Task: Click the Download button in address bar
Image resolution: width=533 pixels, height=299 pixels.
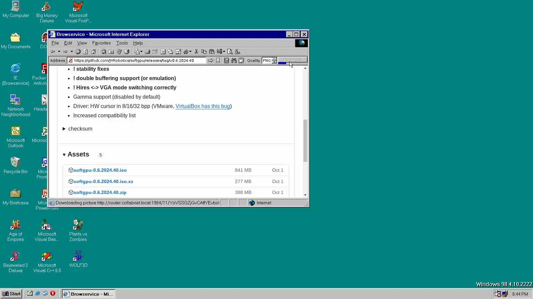Action: pyautogui.click(x=292, y=60)
